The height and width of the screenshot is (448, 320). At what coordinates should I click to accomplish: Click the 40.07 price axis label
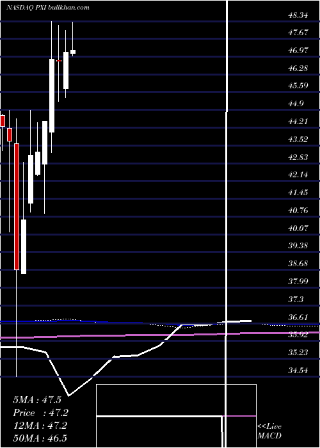click(x=298, y=228)
